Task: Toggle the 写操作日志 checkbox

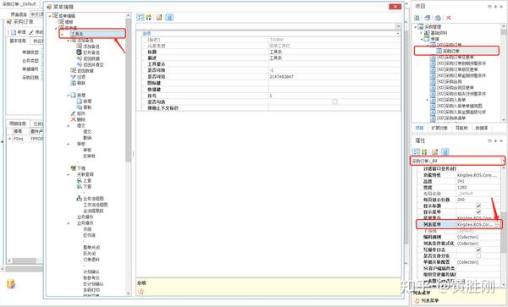Action: pyautogui.click(x=478, y=249)
